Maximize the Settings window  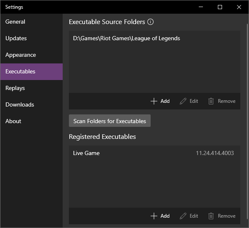220,7
